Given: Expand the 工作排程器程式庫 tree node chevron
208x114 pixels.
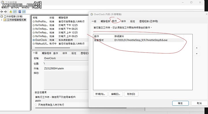Looking at the screenshot, I should 1,20.
